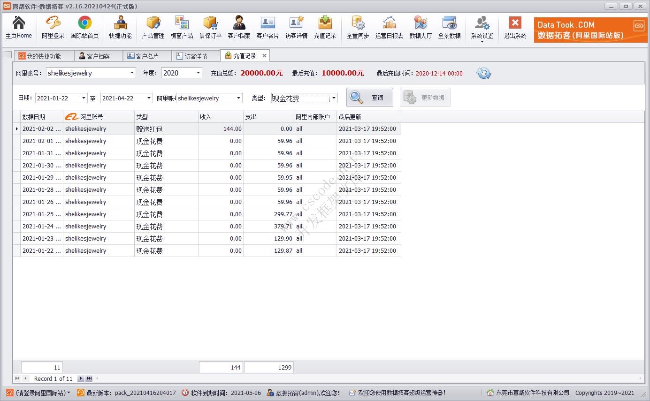The height and width of the screenshot is (401, 650).
Task: Select the 59.95 expense cell
Action: click(268, 178)
